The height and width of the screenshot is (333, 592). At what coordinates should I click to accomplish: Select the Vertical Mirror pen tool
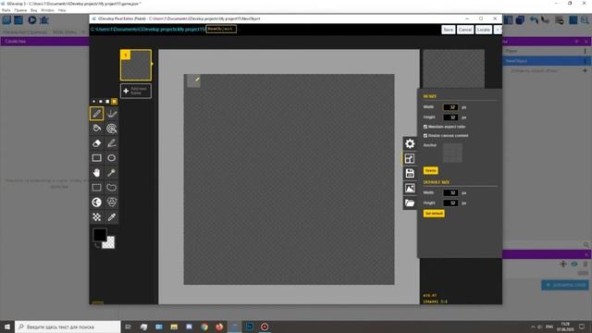[111, 114]
